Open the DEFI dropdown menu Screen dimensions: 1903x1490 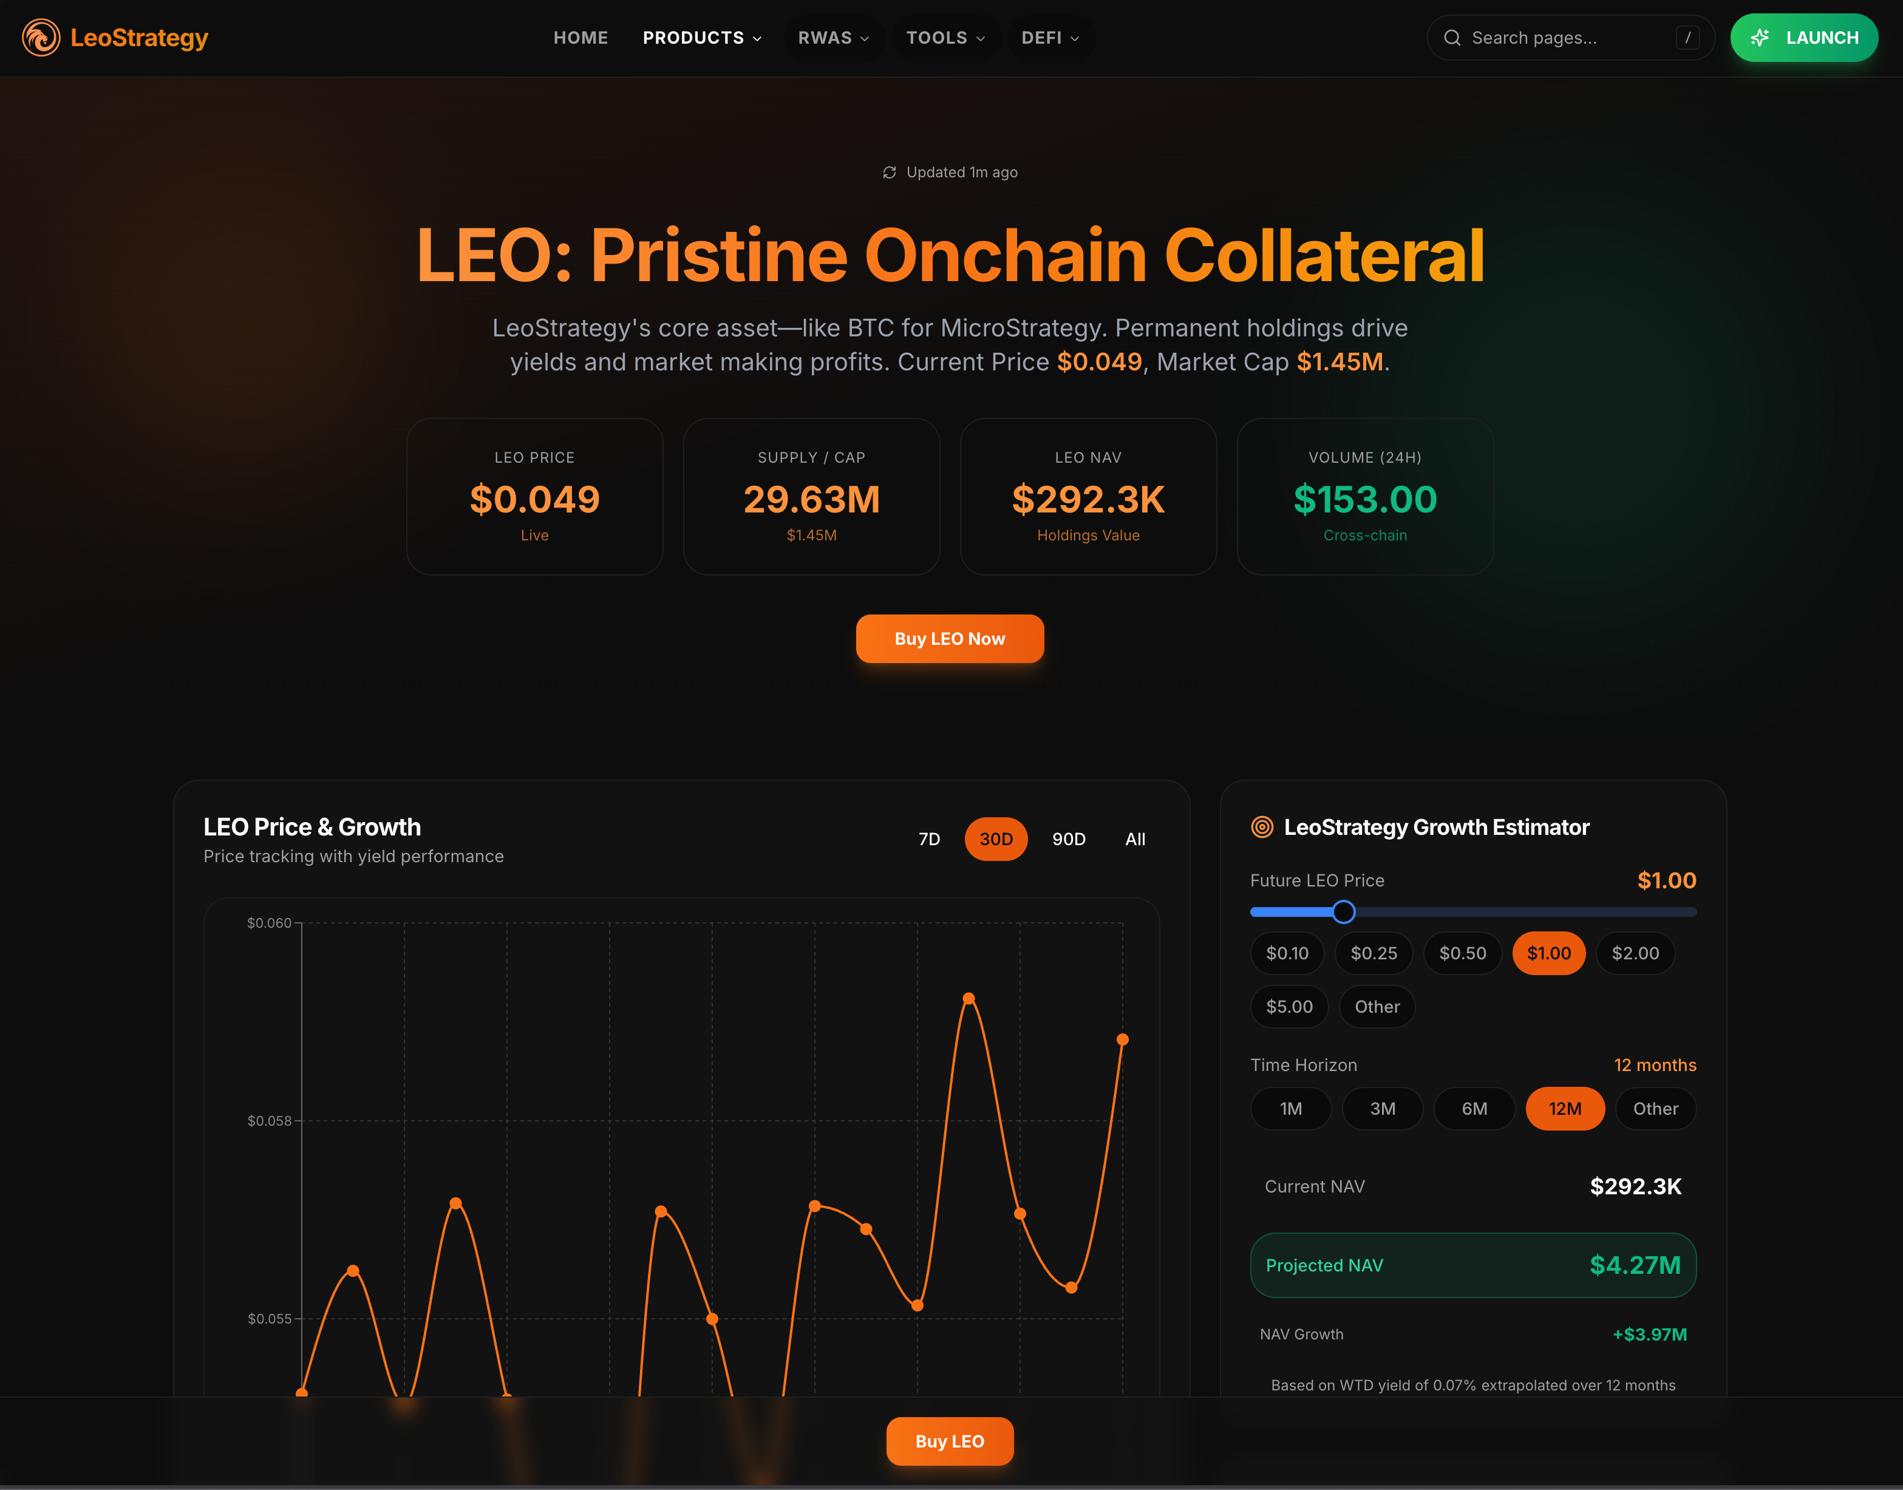tap(1050, 38)
